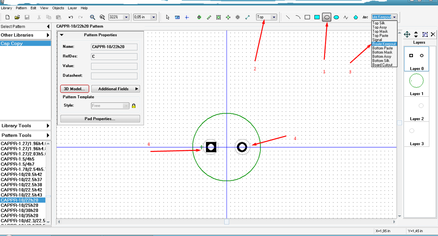The width and height of the screenshot is (438, 236).
Task: Select the dimension tool
Action: (247, 17)
